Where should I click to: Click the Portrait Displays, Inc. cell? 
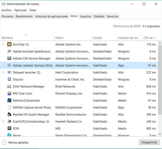point(69,93)
